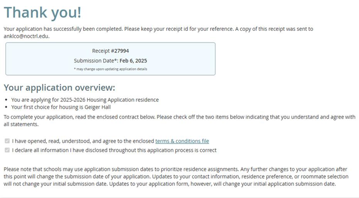The image size is (359, 198).
Task: Click the Feb 6, 2025 submission date
Action: click(x=133, y=61)
